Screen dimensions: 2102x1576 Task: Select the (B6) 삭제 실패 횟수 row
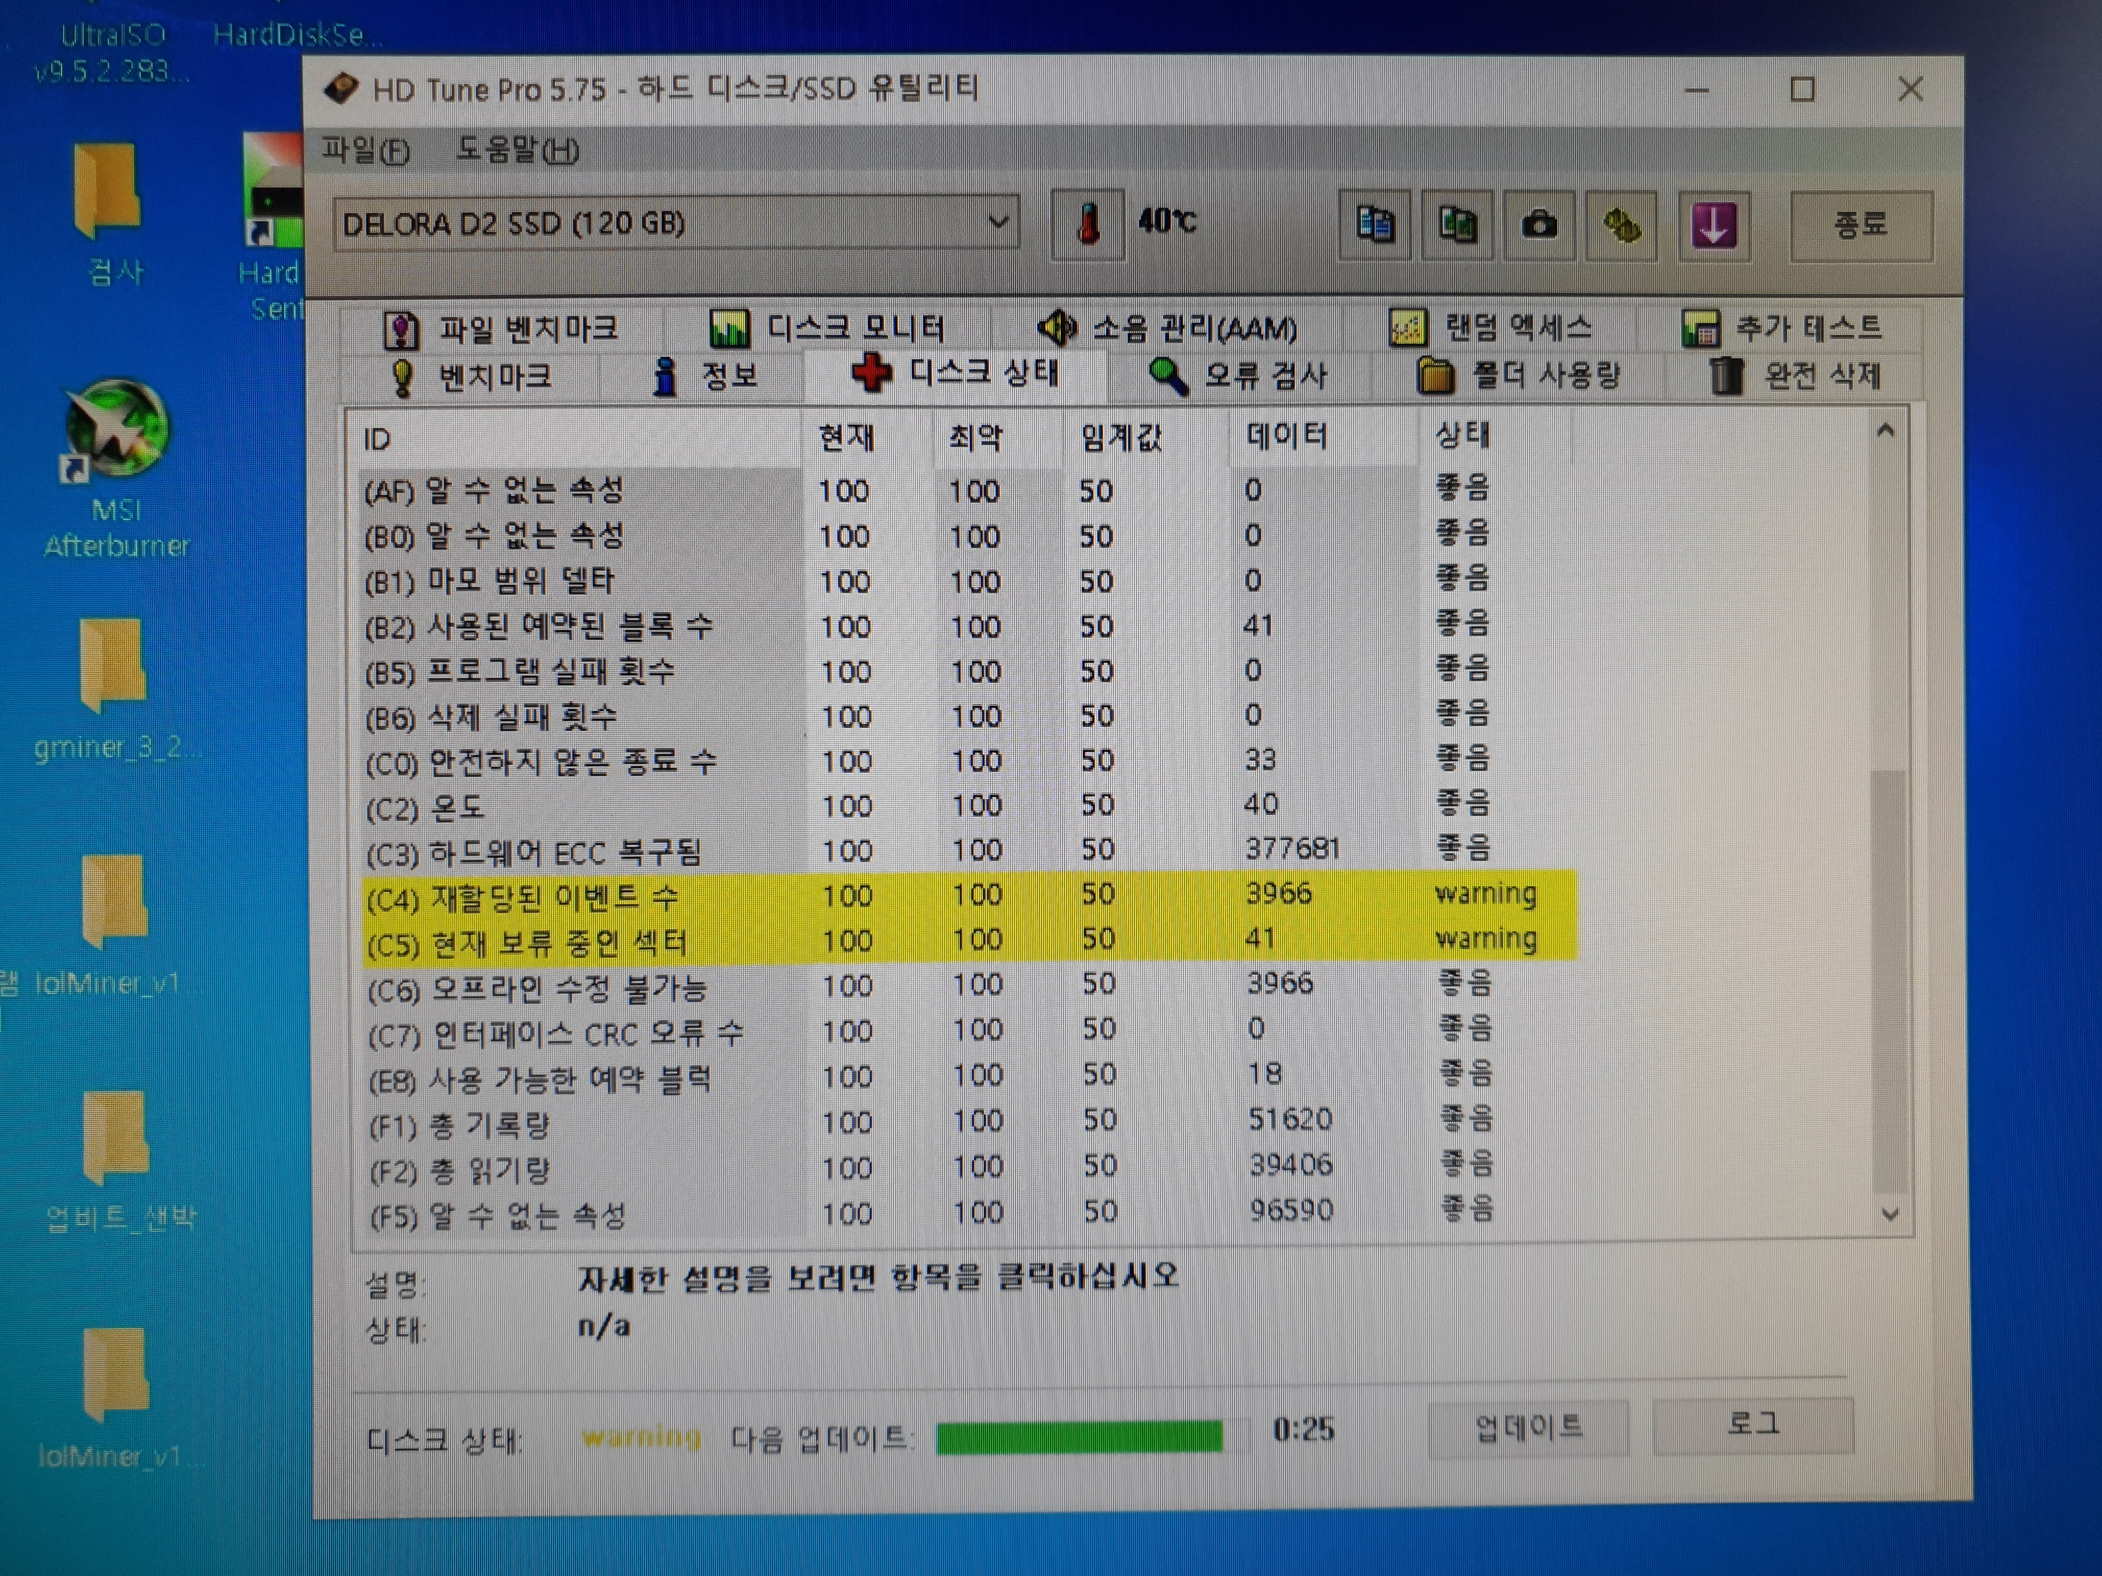[968, 716]
